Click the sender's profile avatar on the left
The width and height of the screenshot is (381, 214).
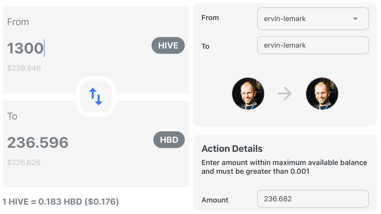[248, 94]
